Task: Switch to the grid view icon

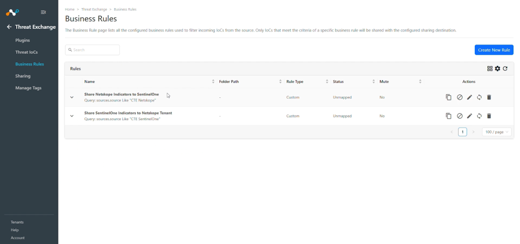Action: [490, 68]
